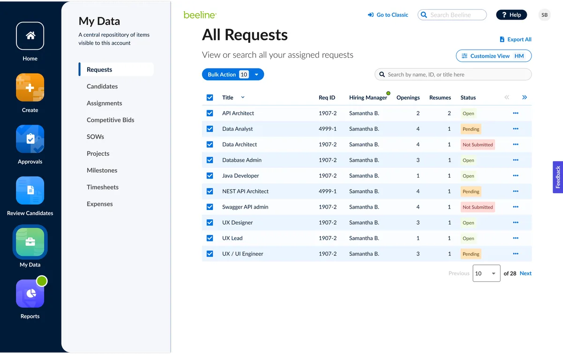Toggle the select-all header checkbox
563x354 pixels.
point(210,98)
